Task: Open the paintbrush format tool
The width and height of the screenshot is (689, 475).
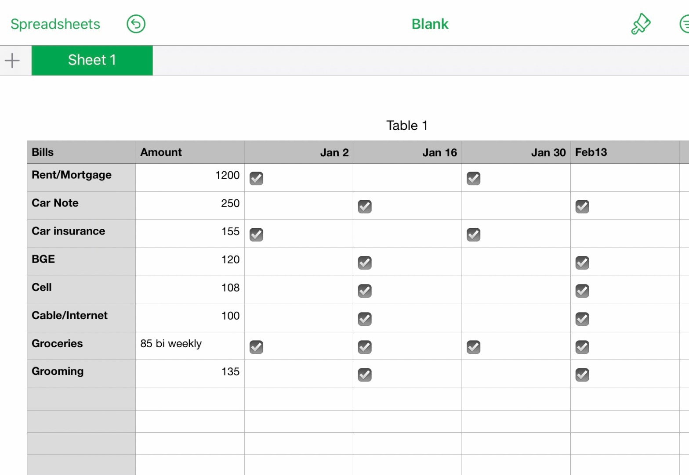Action: coord(641,24)
